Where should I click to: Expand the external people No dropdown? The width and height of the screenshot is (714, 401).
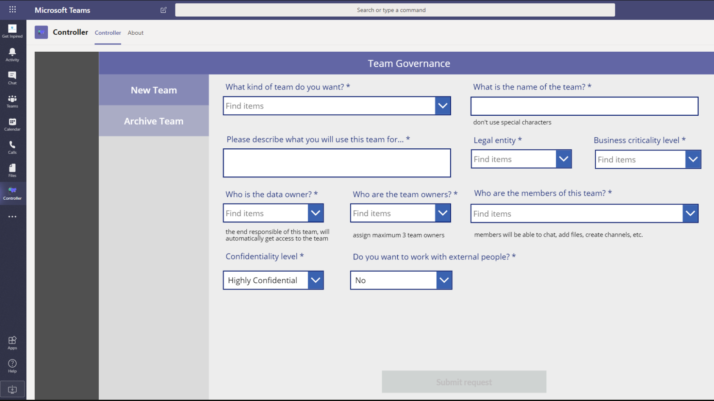[443, 280]
